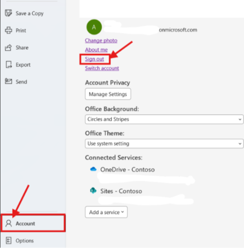Click the Options icon in sidebar
The width and height of the screenshot is (244, 248).
coord(8,240)
